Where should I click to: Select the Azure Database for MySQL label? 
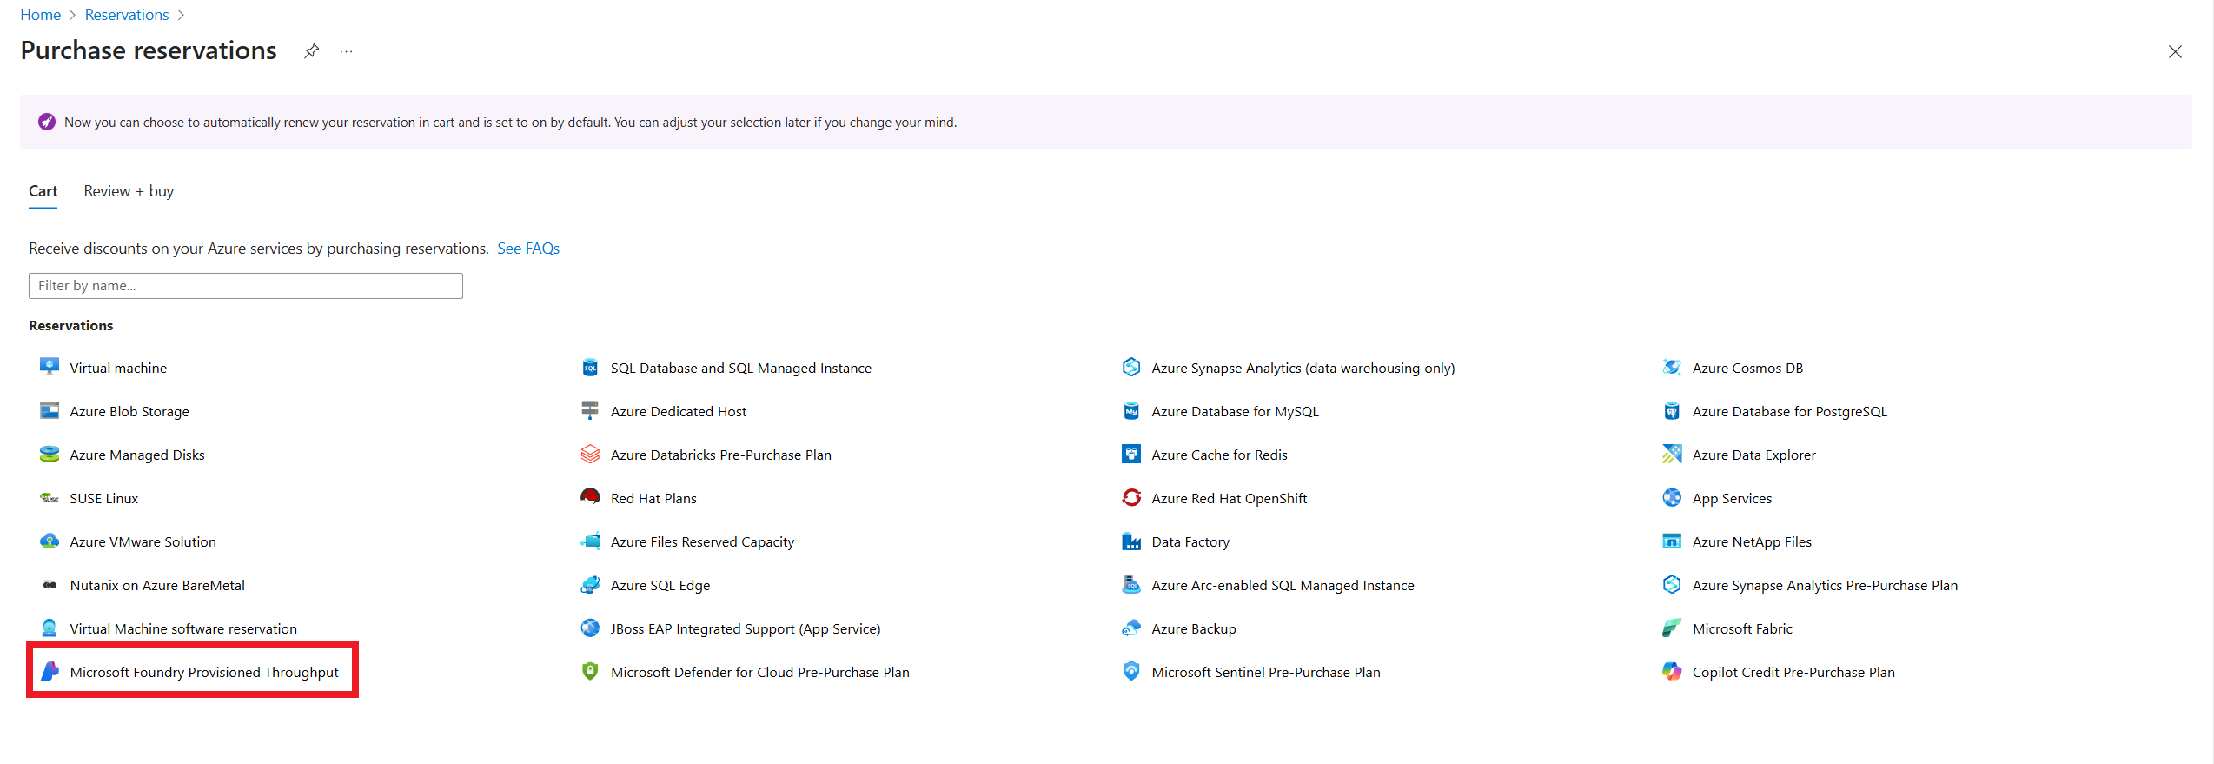coord(1235,411)
